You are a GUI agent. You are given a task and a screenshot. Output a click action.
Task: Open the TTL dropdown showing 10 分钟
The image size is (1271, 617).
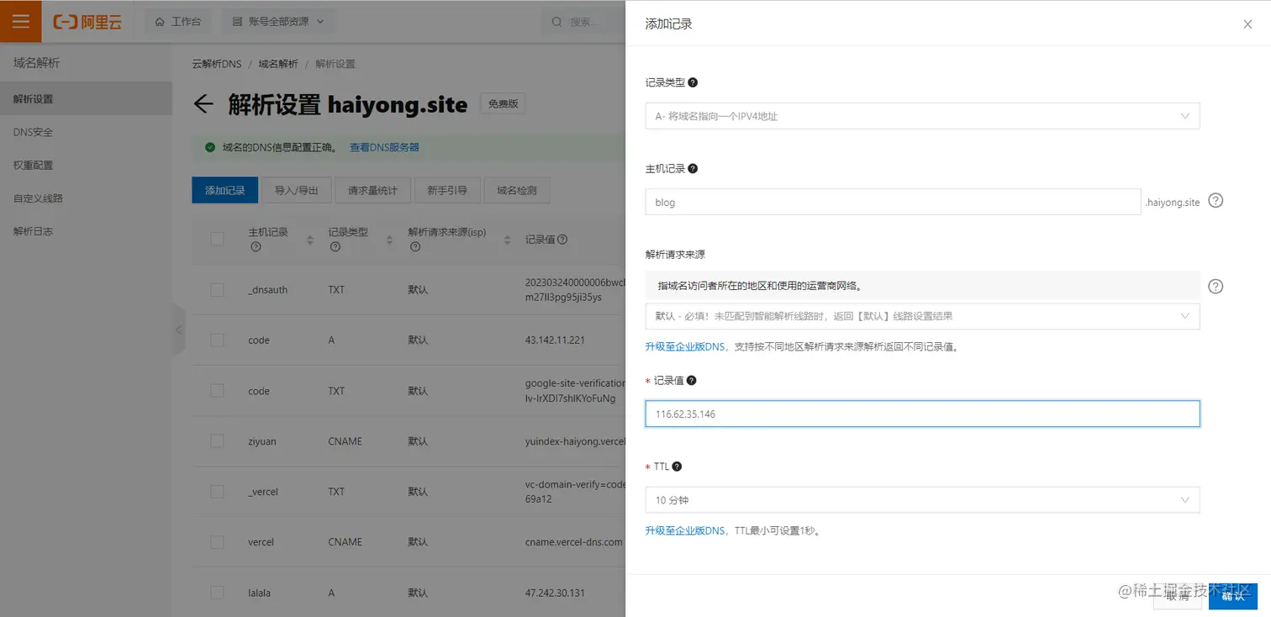pyautogui.click(x=921, y=499)
